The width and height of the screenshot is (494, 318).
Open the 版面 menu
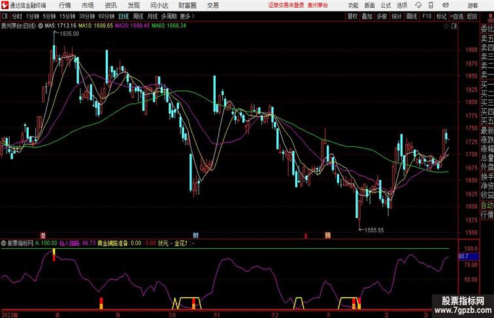pos(370,5)
